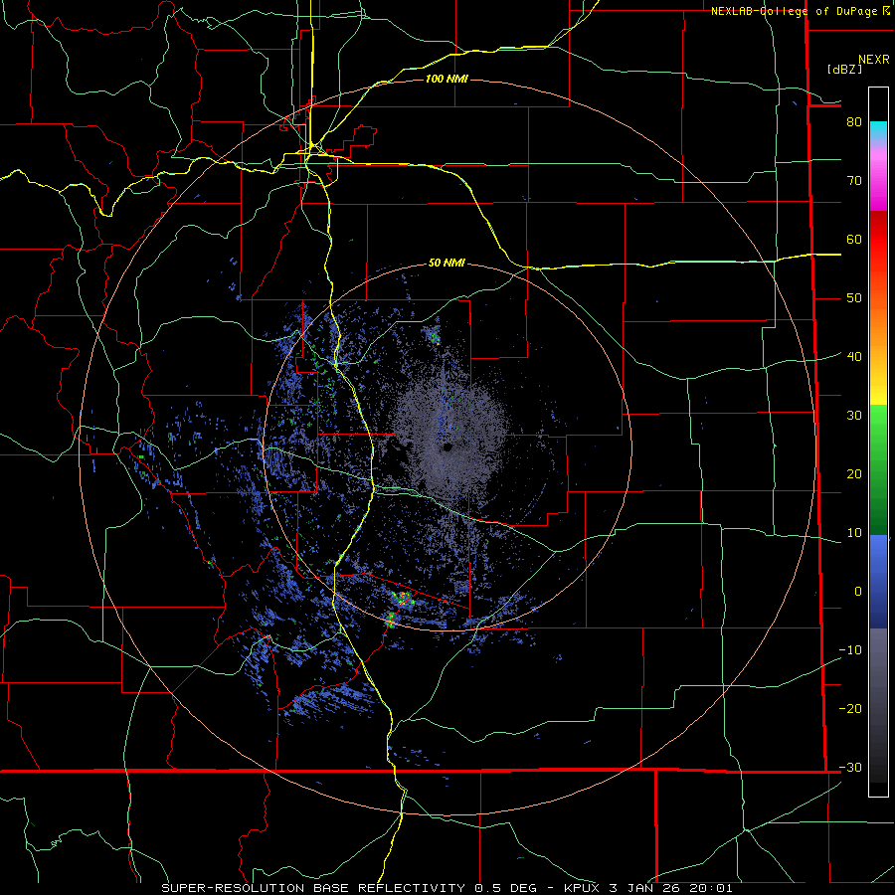Viewport: 895px width, 895px height.
Task: Click the NEXLAB-College of DuPage credit text
Action: pos(796,11)
